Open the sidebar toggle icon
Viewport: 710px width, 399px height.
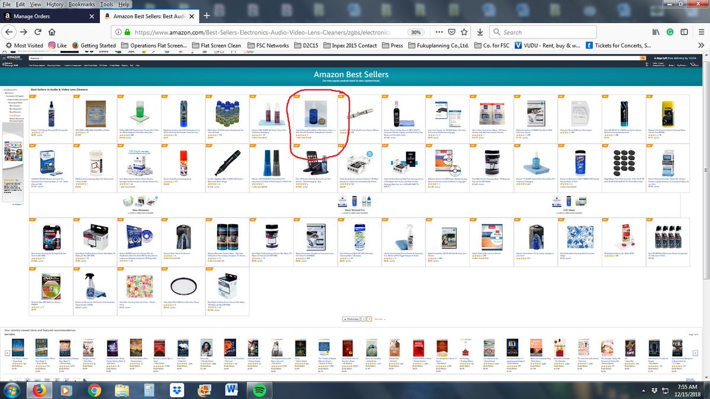[685, 32]
